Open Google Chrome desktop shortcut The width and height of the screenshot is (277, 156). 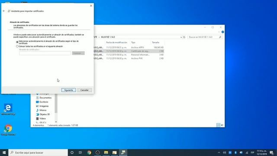[8, 130]
